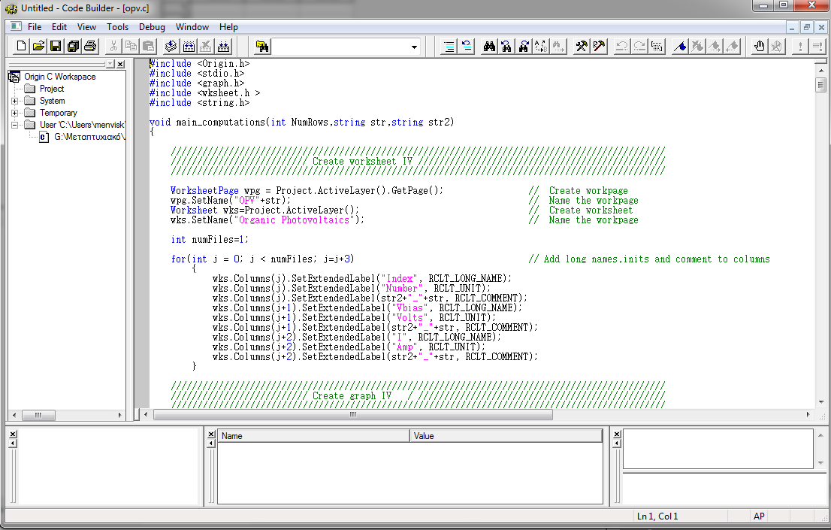Click the editor scroll down arrow
Screen dimensions: 831x530
(x=821, y=402)
